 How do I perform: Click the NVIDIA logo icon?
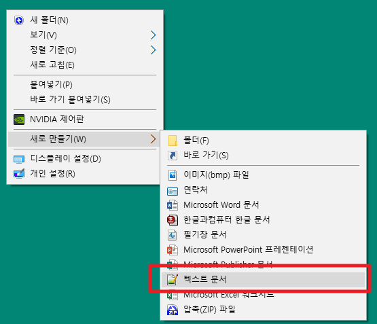coord(19,120)
